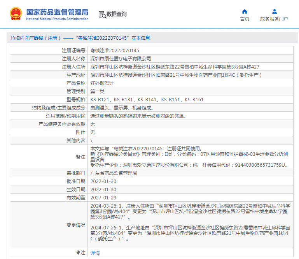
Task: Click 生效日期 label
Action: [x=76, y=190]
